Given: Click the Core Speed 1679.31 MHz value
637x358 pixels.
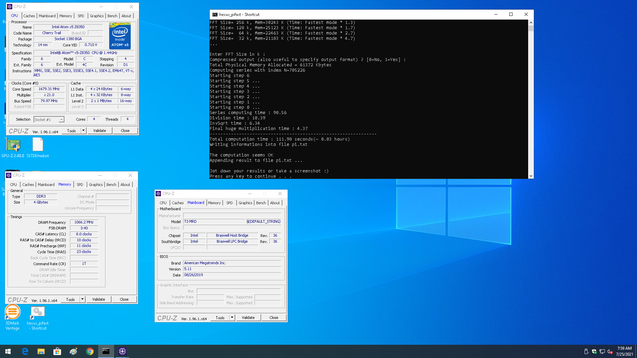Looking at the screenshot, I should tap(49, 89).
